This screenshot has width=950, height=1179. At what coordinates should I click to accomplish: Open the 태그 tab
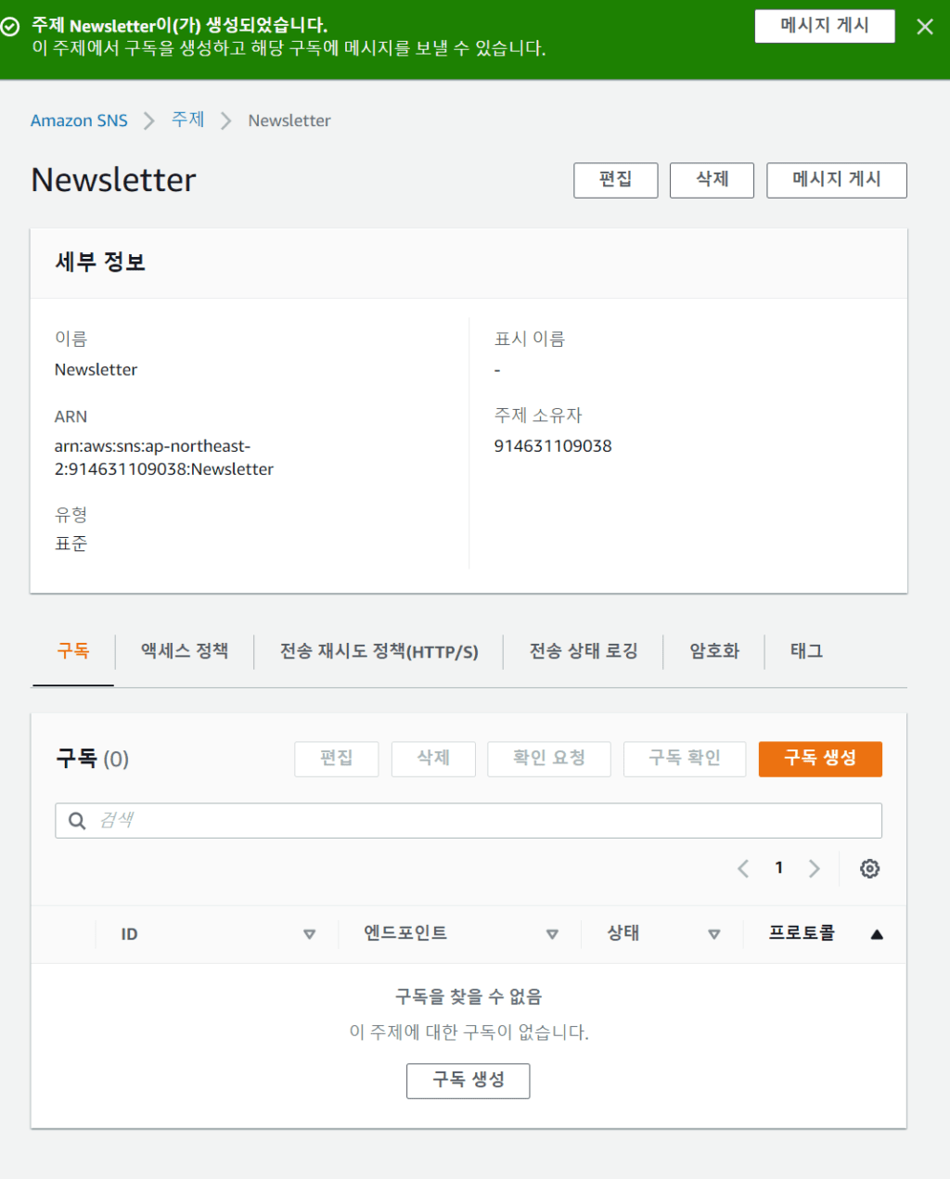[x=806, y=651]
